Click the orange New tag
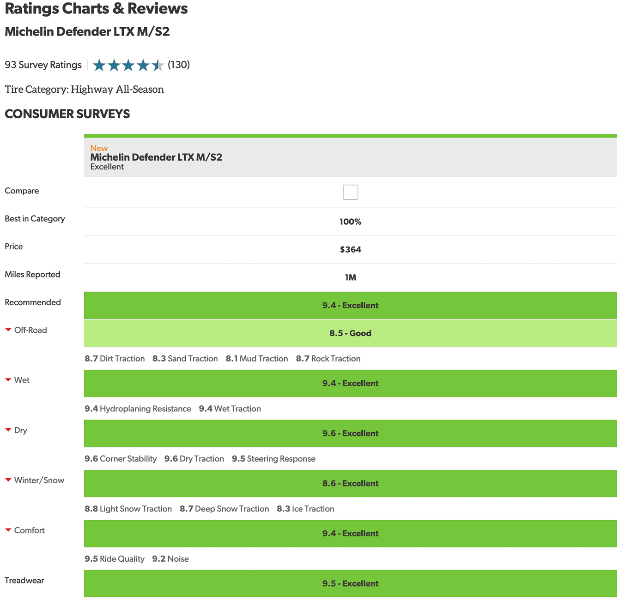Image resolution: width=620 pixels, height=600 pixels. point(99,148)
